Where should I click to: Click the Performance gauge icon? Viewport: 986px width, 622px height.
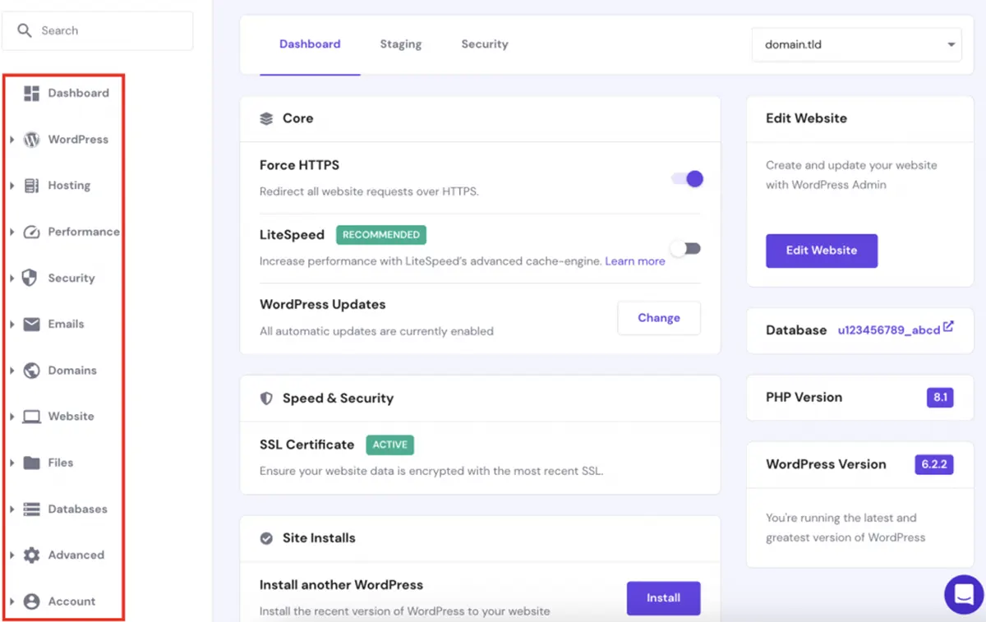pyautogui.click(x=31, y=232)
